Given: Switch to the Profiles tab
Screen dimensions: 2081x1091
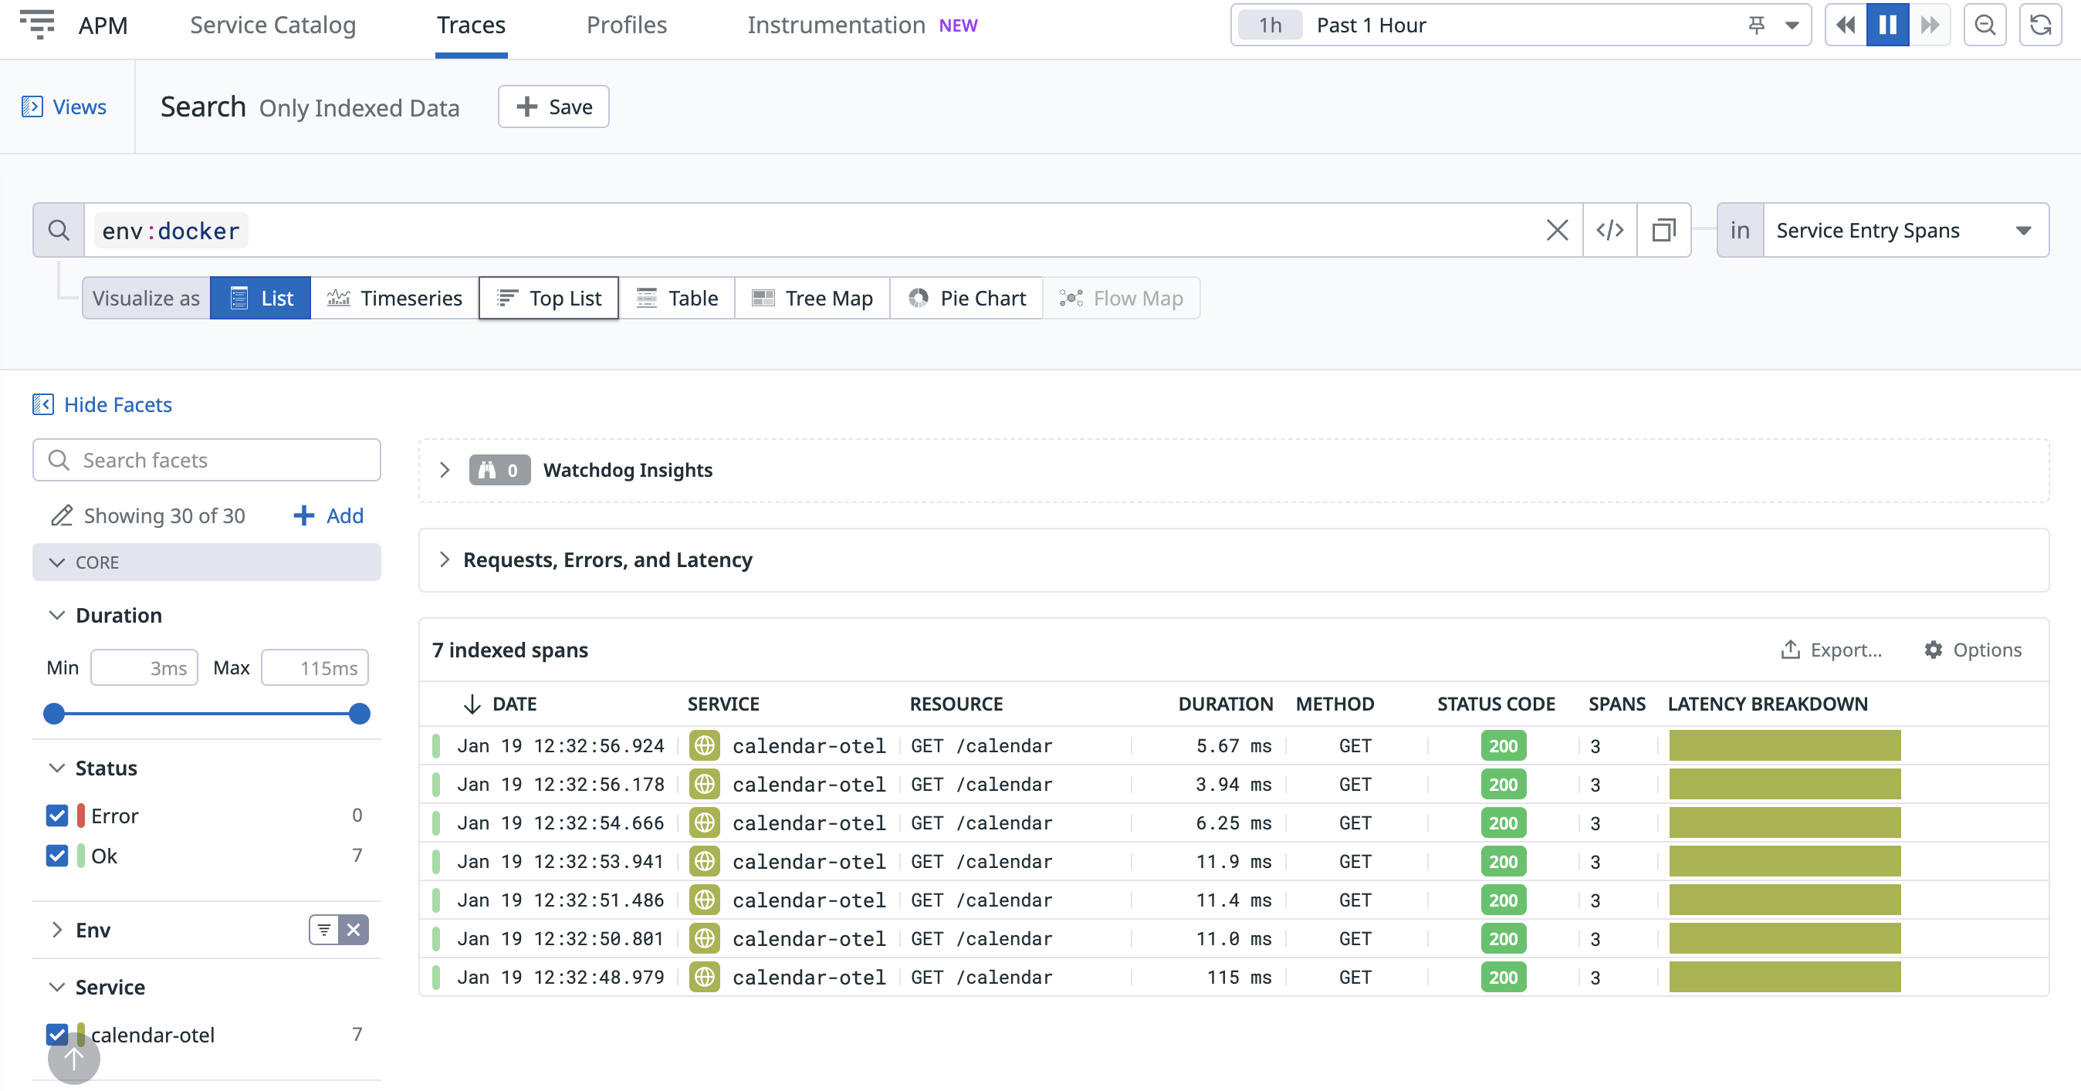Looking at the screenshot, I should (626, 25).
